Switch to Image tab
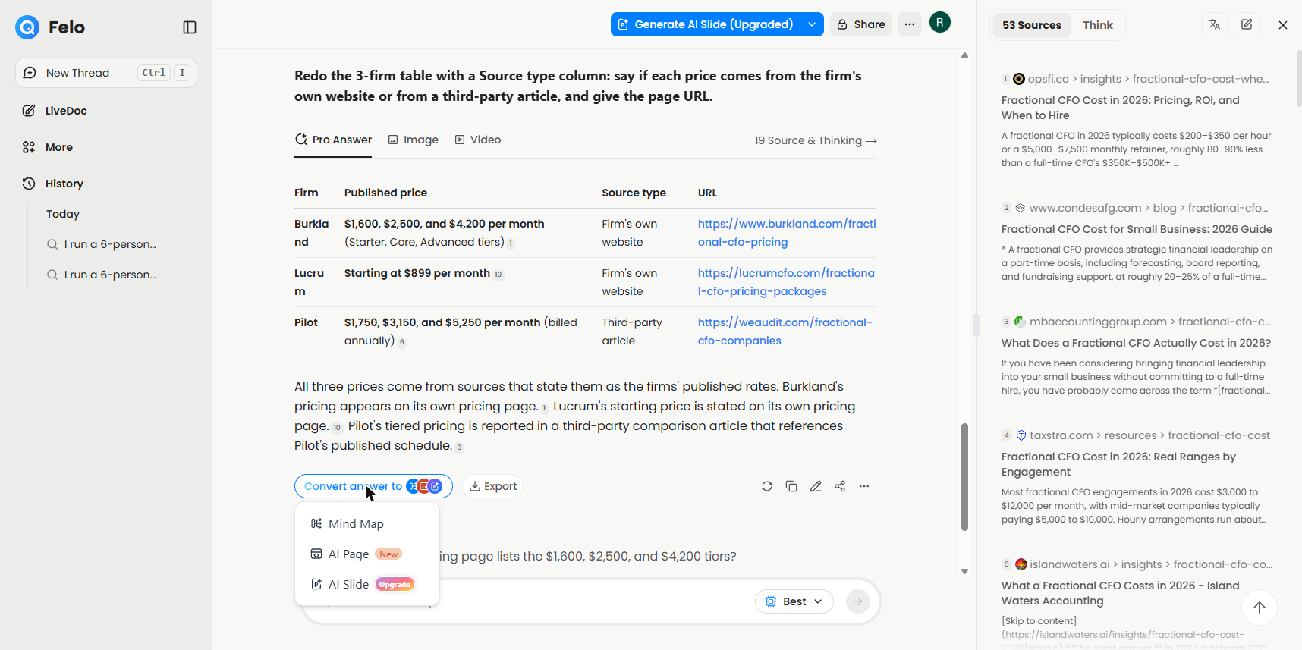Image resolution: width=1302 pixels, height=650 pixels. pyautogui.click(x=414, y=140)
